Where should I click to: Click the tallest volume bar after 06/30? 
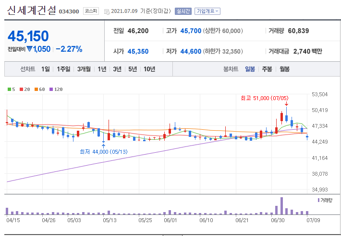pyautogui.click(x=281, y=206)
